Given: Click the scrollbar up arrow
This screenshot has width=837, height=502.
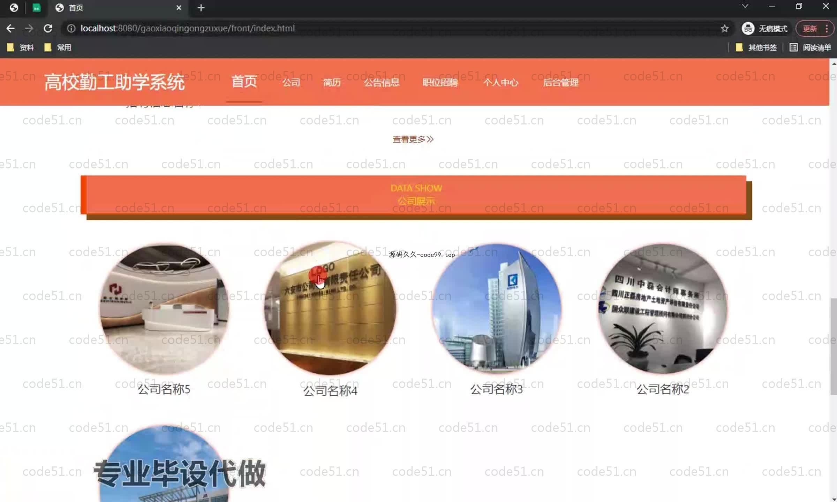Looking at the screenshot, I should [x=834, y=63].
